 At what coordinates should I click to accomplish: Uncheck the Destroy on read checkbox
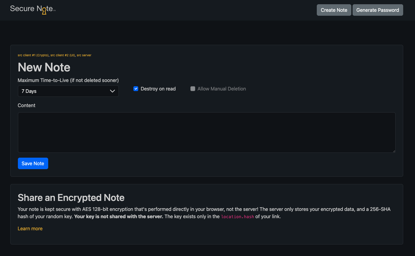point(136,89)
